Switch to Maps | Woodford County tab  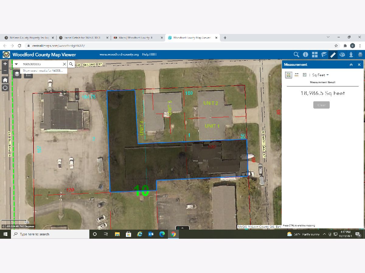pos(135,38)
